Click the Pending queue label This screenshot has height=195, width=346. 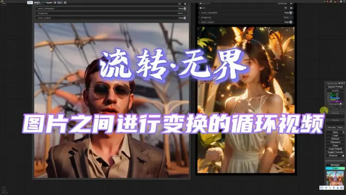[x=335, y=120]
